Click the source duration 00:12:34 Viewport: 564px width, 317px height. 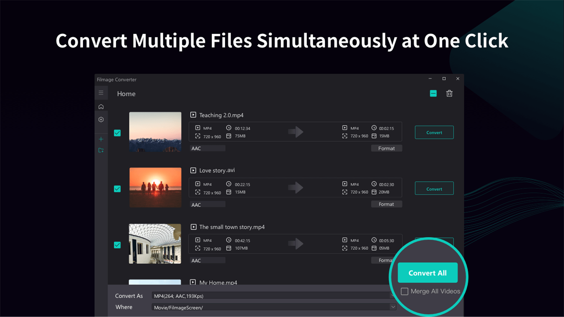[x=242, y=128]
